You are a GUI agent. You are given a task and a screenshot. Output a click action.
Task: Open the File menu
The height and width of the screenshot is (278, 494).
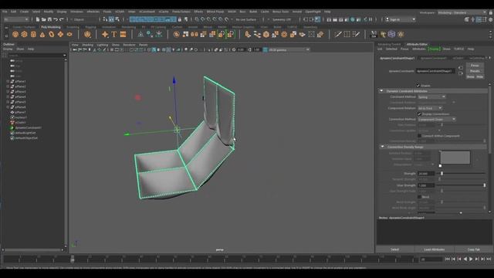(x=5, y=12)
